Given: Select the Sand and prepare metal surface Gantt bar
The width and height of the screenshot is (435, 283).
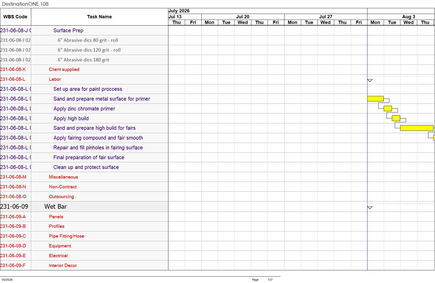Looking at the screenshot, I should (375, 99).
